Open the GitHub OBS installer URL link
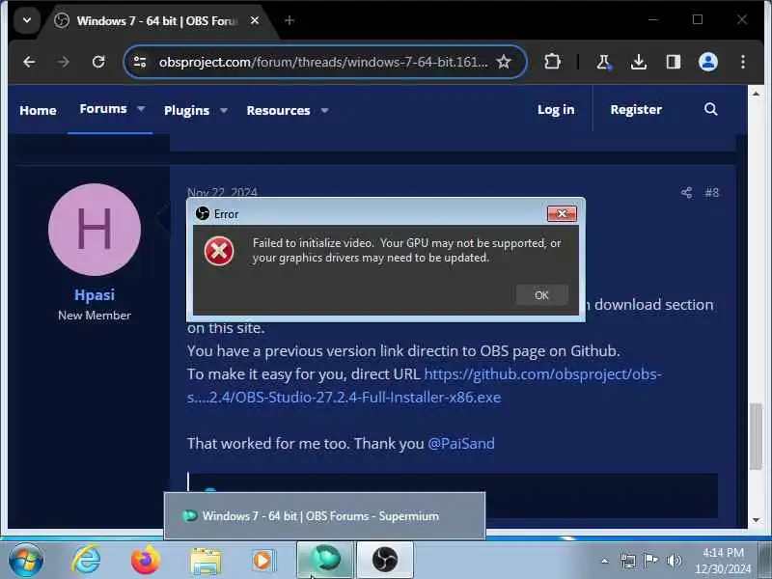 424,385
